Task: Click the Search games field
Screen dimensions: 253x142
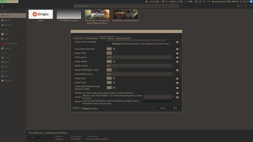Action: pos(126,6)
